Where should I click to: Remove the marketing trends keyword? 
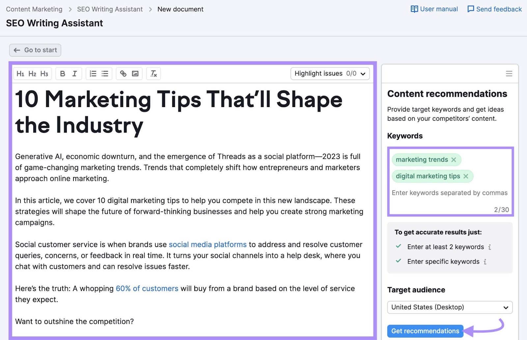coord(454,159)
